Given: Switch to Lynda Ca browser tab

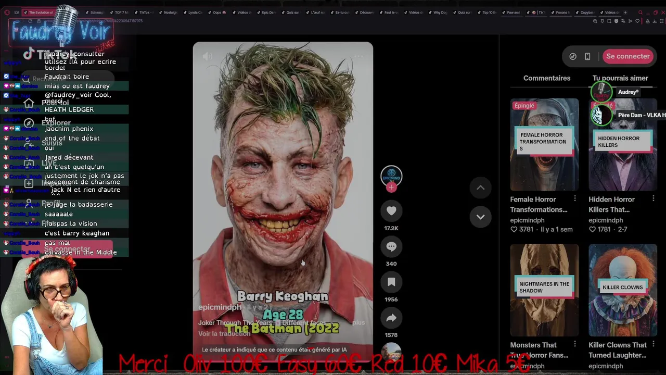Looking at the screenshot, I should point(193,12).
